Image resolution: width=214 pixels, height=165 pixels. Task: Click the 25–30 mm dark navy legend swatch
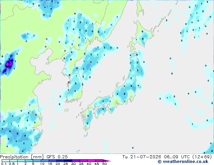[x=68, y=161]
